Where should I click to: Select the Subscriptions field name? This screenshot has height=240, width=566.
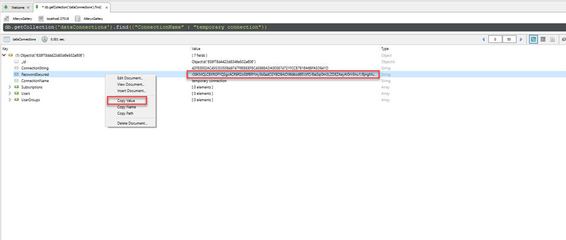32,87
